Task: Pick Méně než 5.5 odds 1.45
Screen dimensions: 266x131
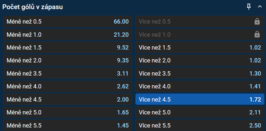Action: pyautogui.click(x=68, y=125)
